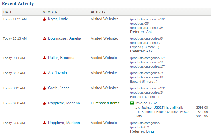Expand 13 more pages for Bournazian
The height and width of the screenshot is (136, 211).
[145, 47]
